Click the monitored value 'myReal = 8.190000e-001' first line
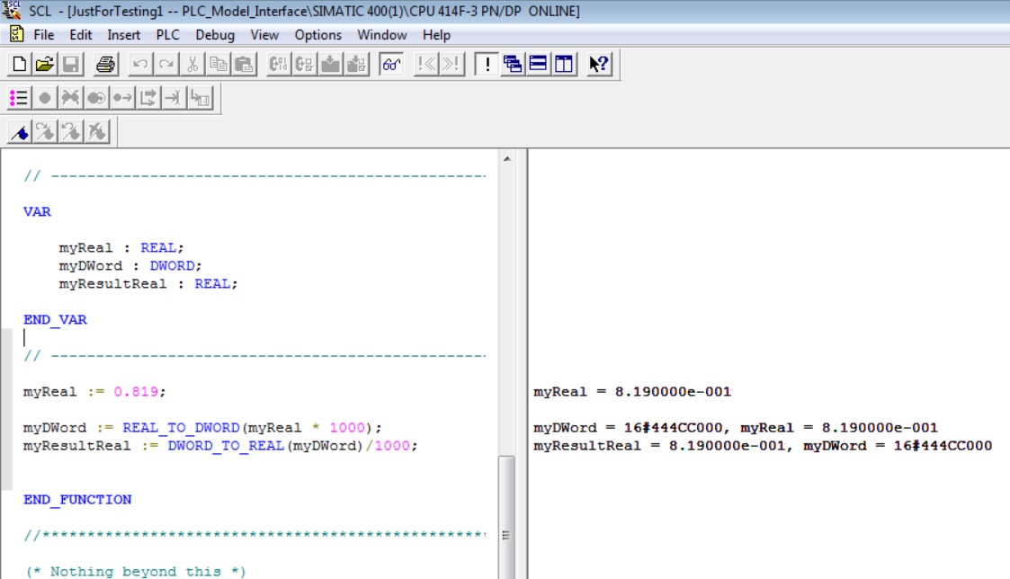This screenshot has height=579, width=1010. point(632,392)
